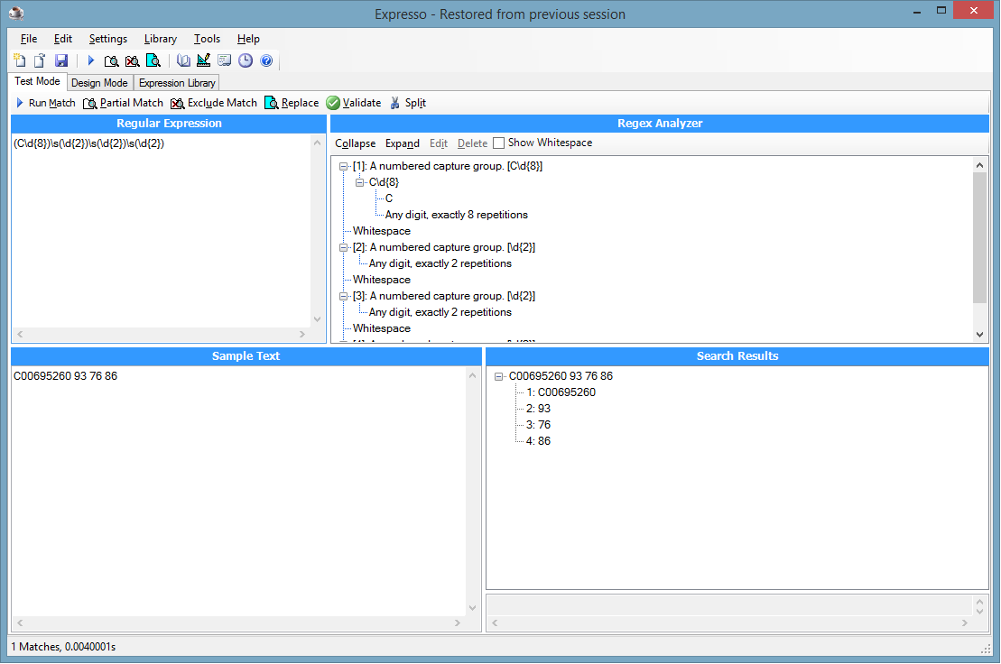Click the Regex Analyzer scroll down arrow
This screenshot has width=1001, height=664.
[979, 334]
